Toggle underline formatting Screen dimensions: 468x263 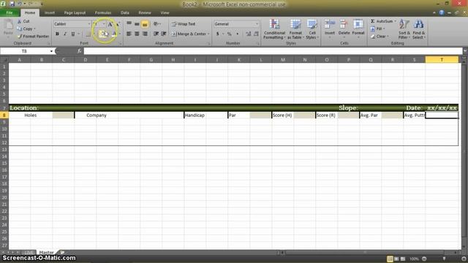click(x=73, y=34)
